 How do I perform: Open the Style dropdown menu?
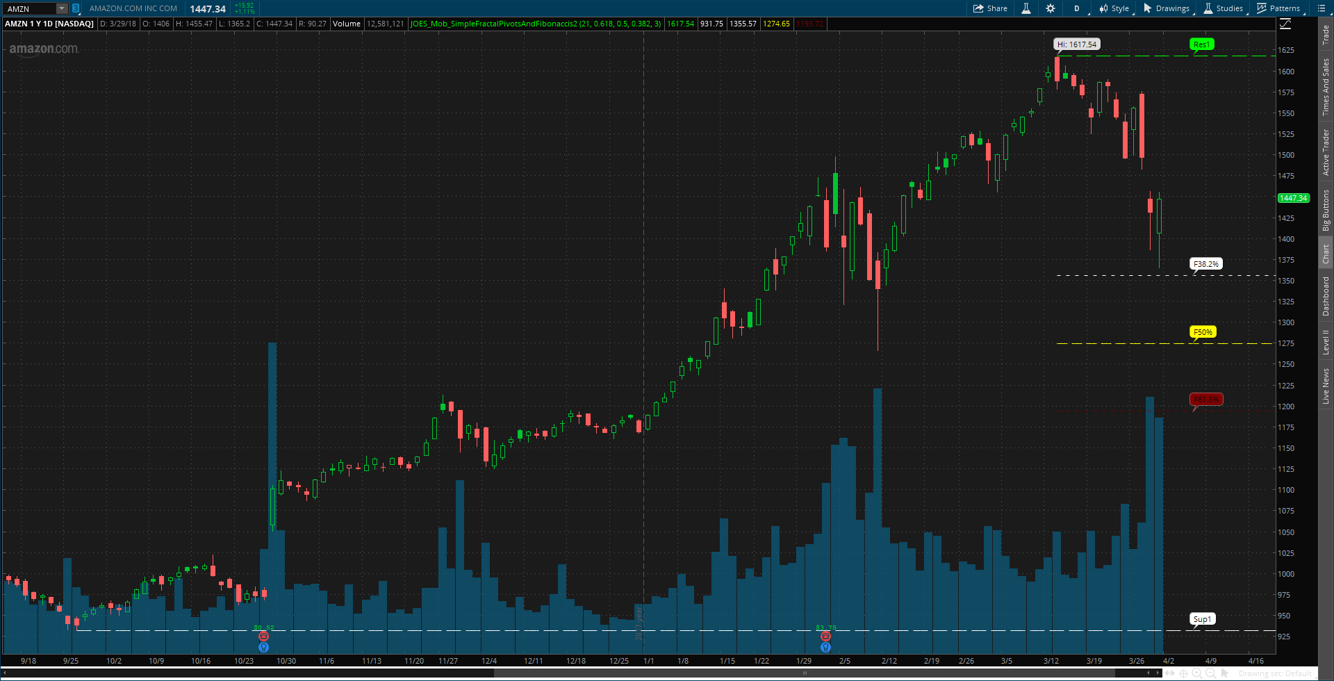(x=1114, y=8)
